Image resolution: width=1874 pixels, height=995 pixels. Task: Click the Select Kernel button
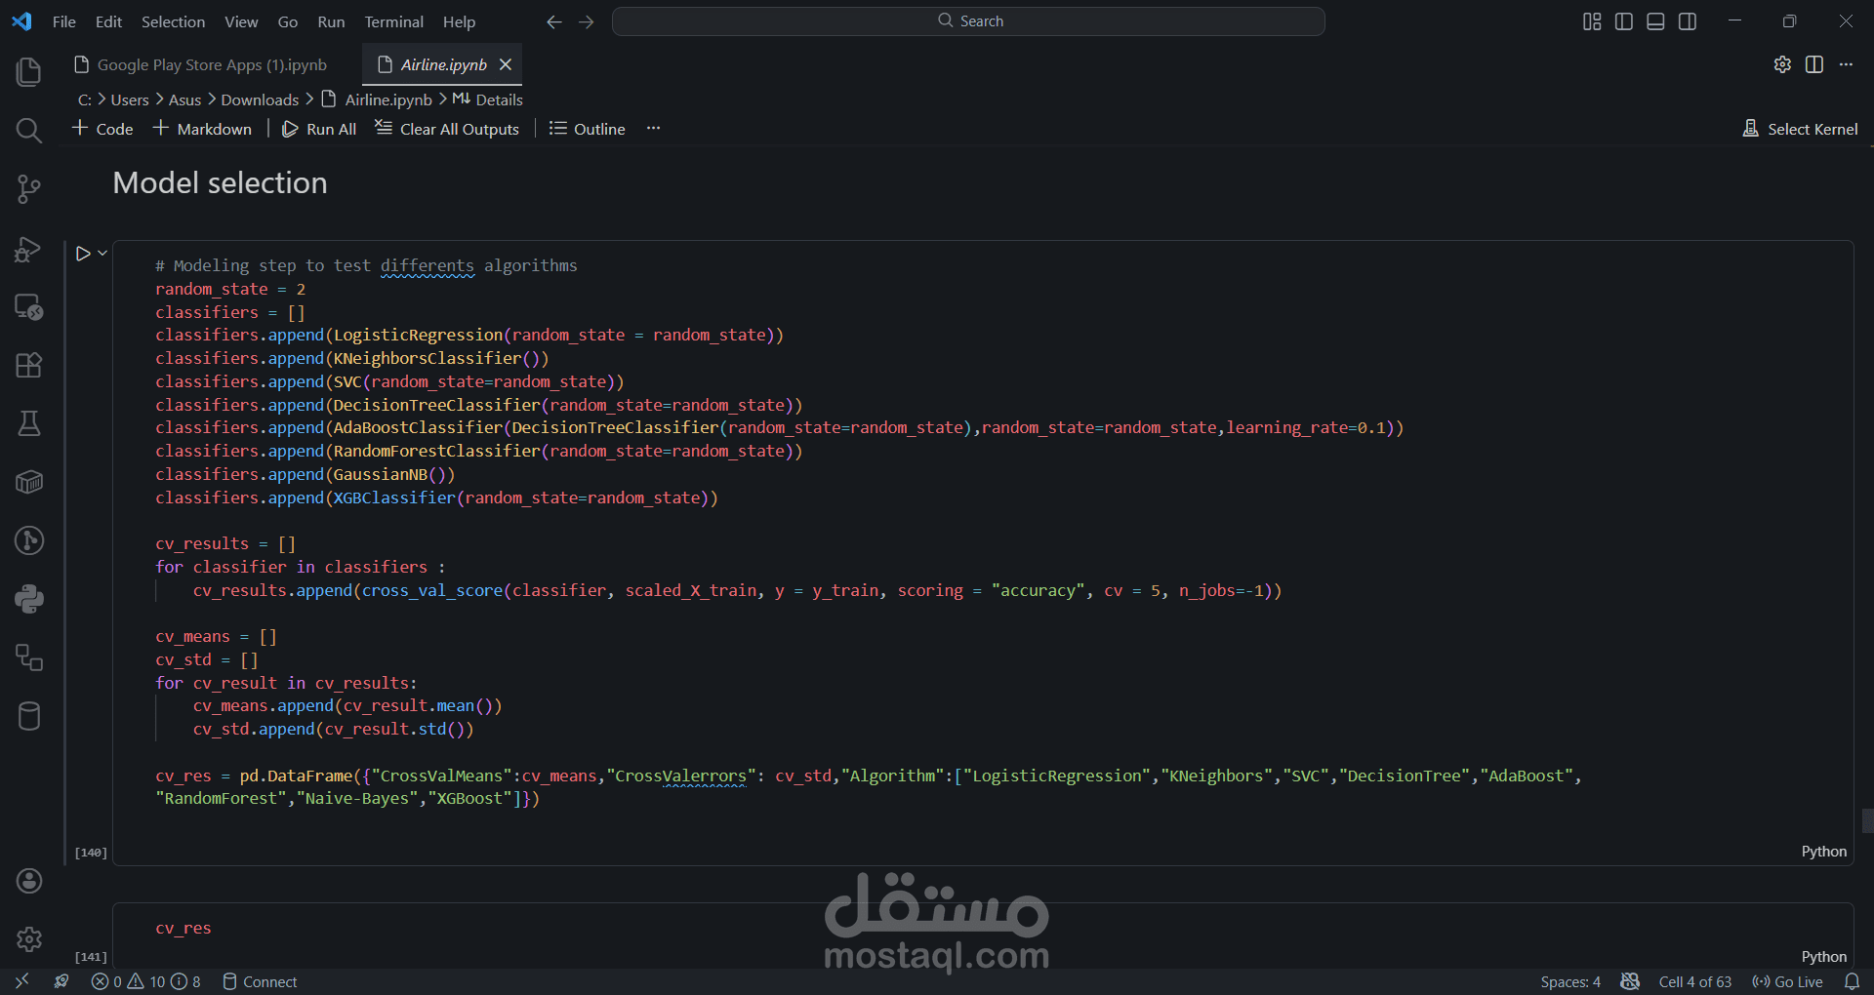pyautogui.click(x=1801, y=128)
